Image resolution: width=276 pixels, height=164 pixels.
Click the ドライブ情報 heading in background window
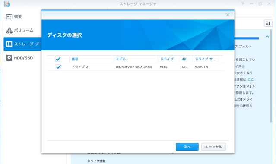96,161
